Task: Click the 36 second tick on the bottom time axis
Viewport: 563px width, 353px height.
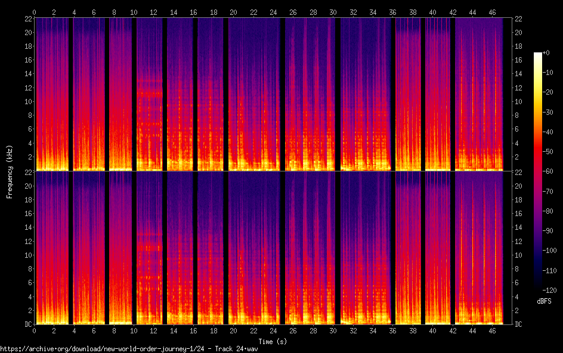Action: pyautogui.click(x=393, y=330)
